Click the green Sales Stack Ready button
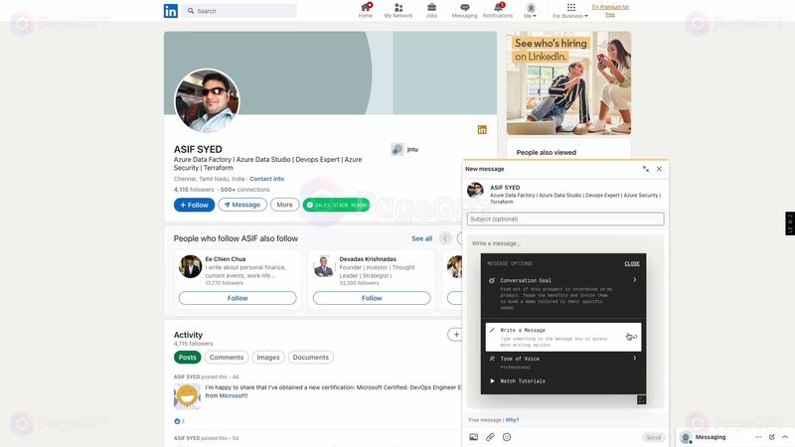795x447 pixels. click(x=336, y=205)
